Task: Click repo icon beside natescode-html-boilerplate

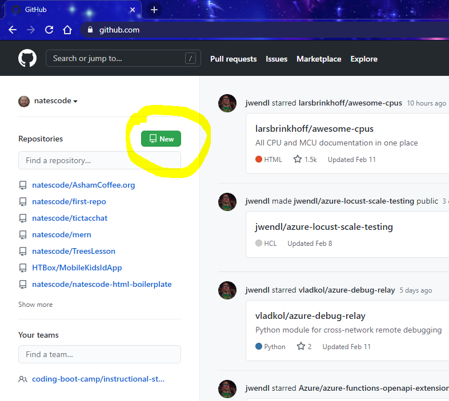Action: coord(23,285)
